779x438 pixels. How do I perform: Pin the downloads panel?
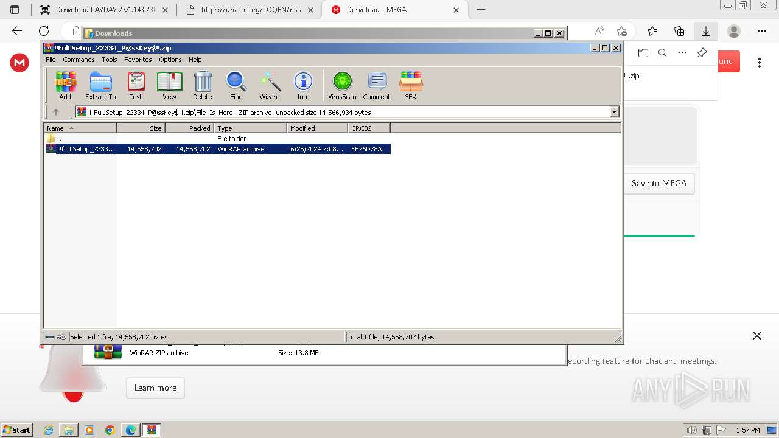pos(702,53)
